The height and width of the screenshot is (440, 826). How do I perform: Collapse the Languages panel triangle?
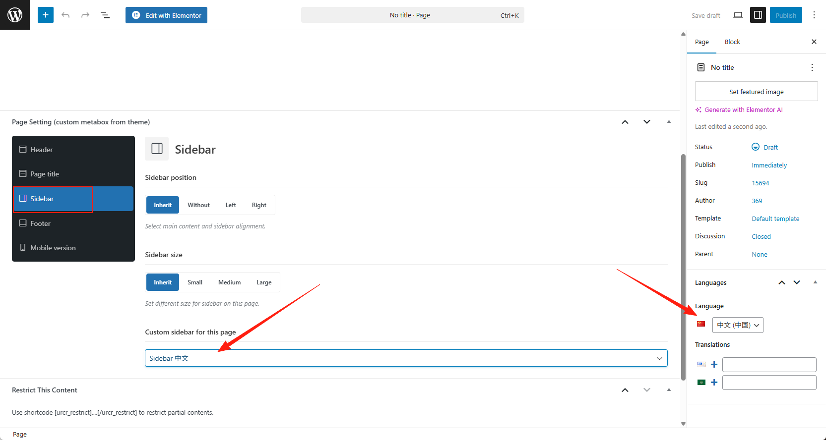(x=815, y=282)
